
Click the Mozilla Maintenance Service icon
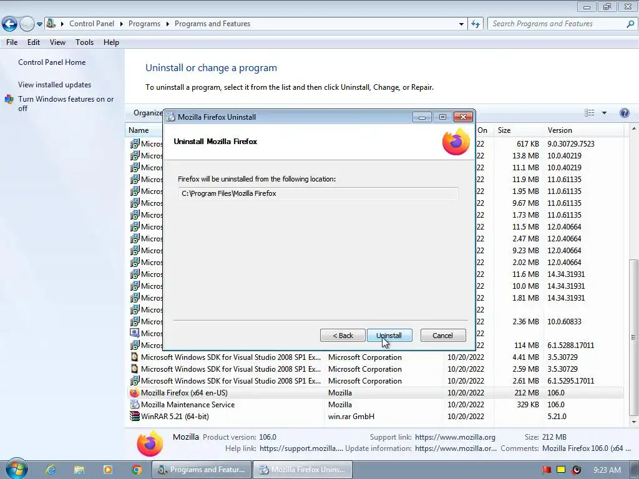(x=134, y=404)
